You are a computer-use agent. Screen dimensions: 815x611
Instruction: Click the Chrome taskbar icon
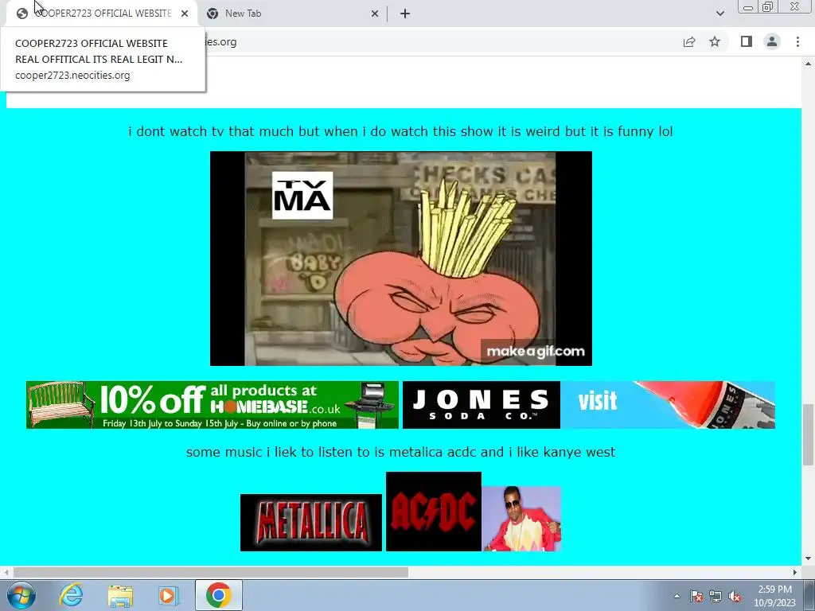(x=219, y=595)
